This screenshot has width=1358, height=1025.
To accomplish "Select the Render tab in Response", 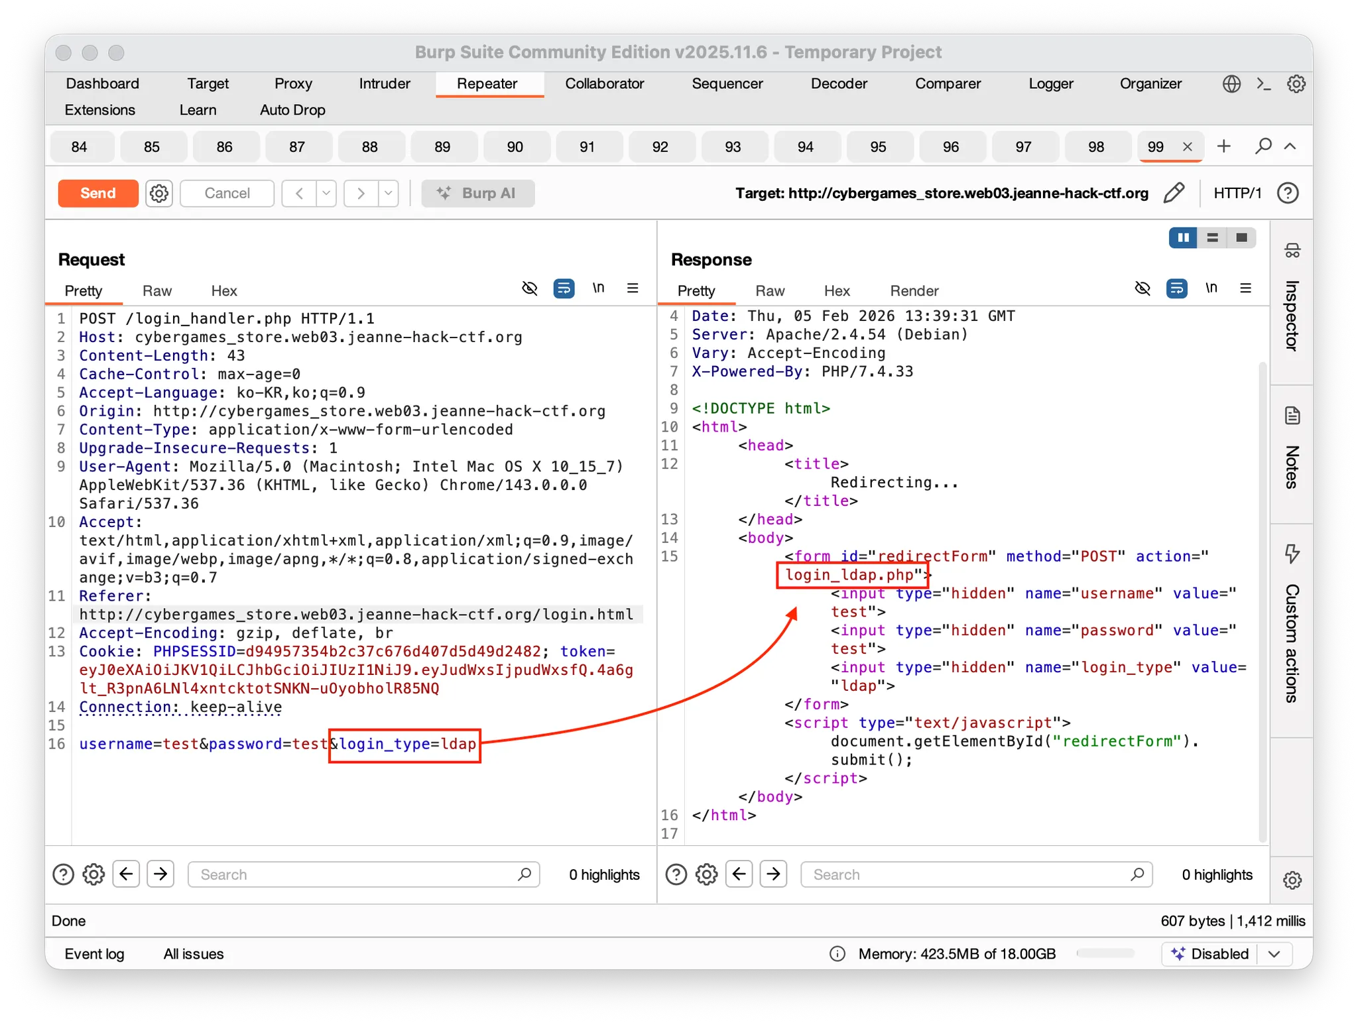I will click(914, 290).
